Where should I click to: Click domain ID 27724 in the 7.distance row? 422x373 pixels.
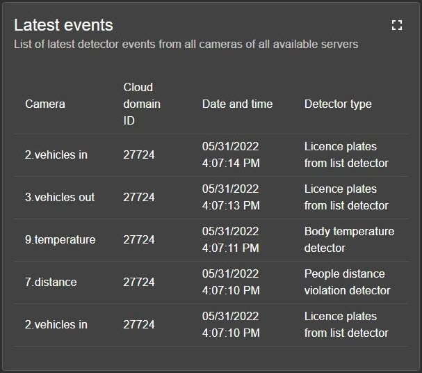tap(139, 282)
